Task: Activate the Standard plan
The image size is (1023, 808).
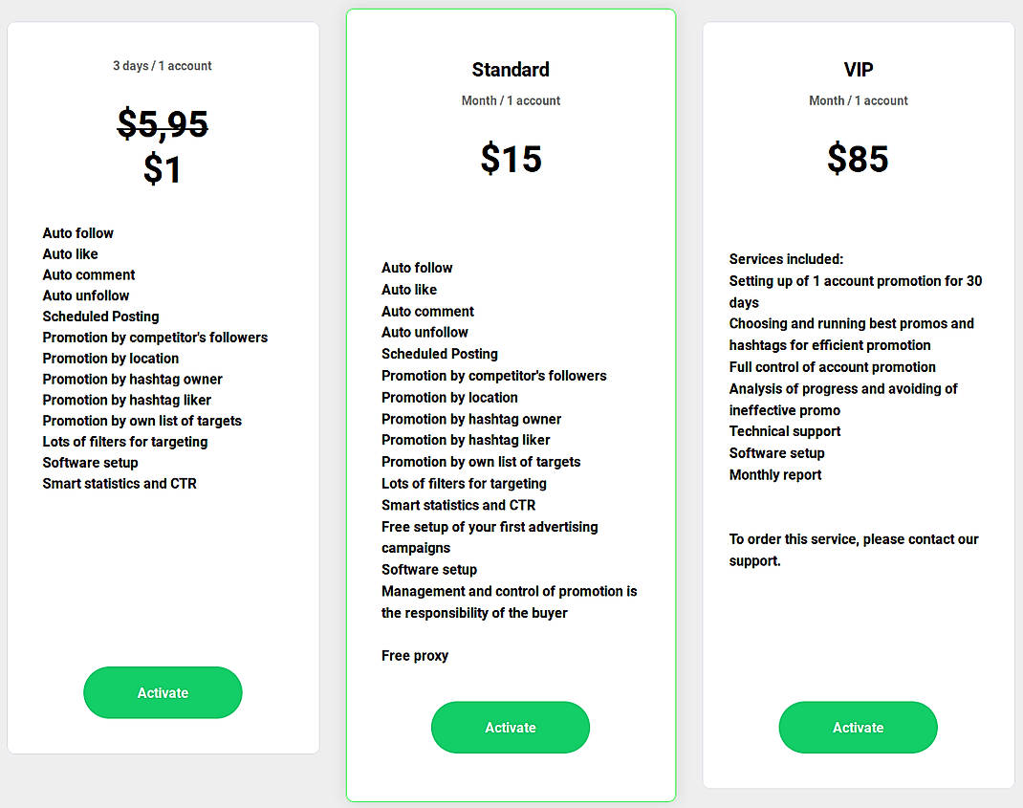Action: [x=511, y=727]
